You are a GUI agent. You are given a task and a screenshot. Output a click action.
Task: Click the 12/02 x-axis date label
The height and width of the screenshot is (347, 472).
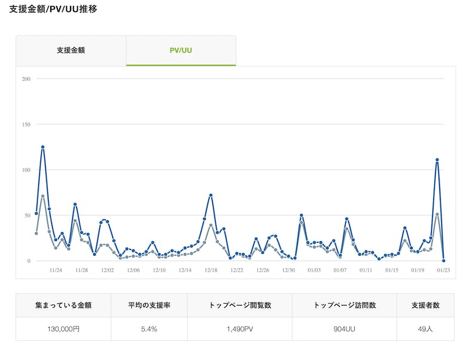click(108, 270)
